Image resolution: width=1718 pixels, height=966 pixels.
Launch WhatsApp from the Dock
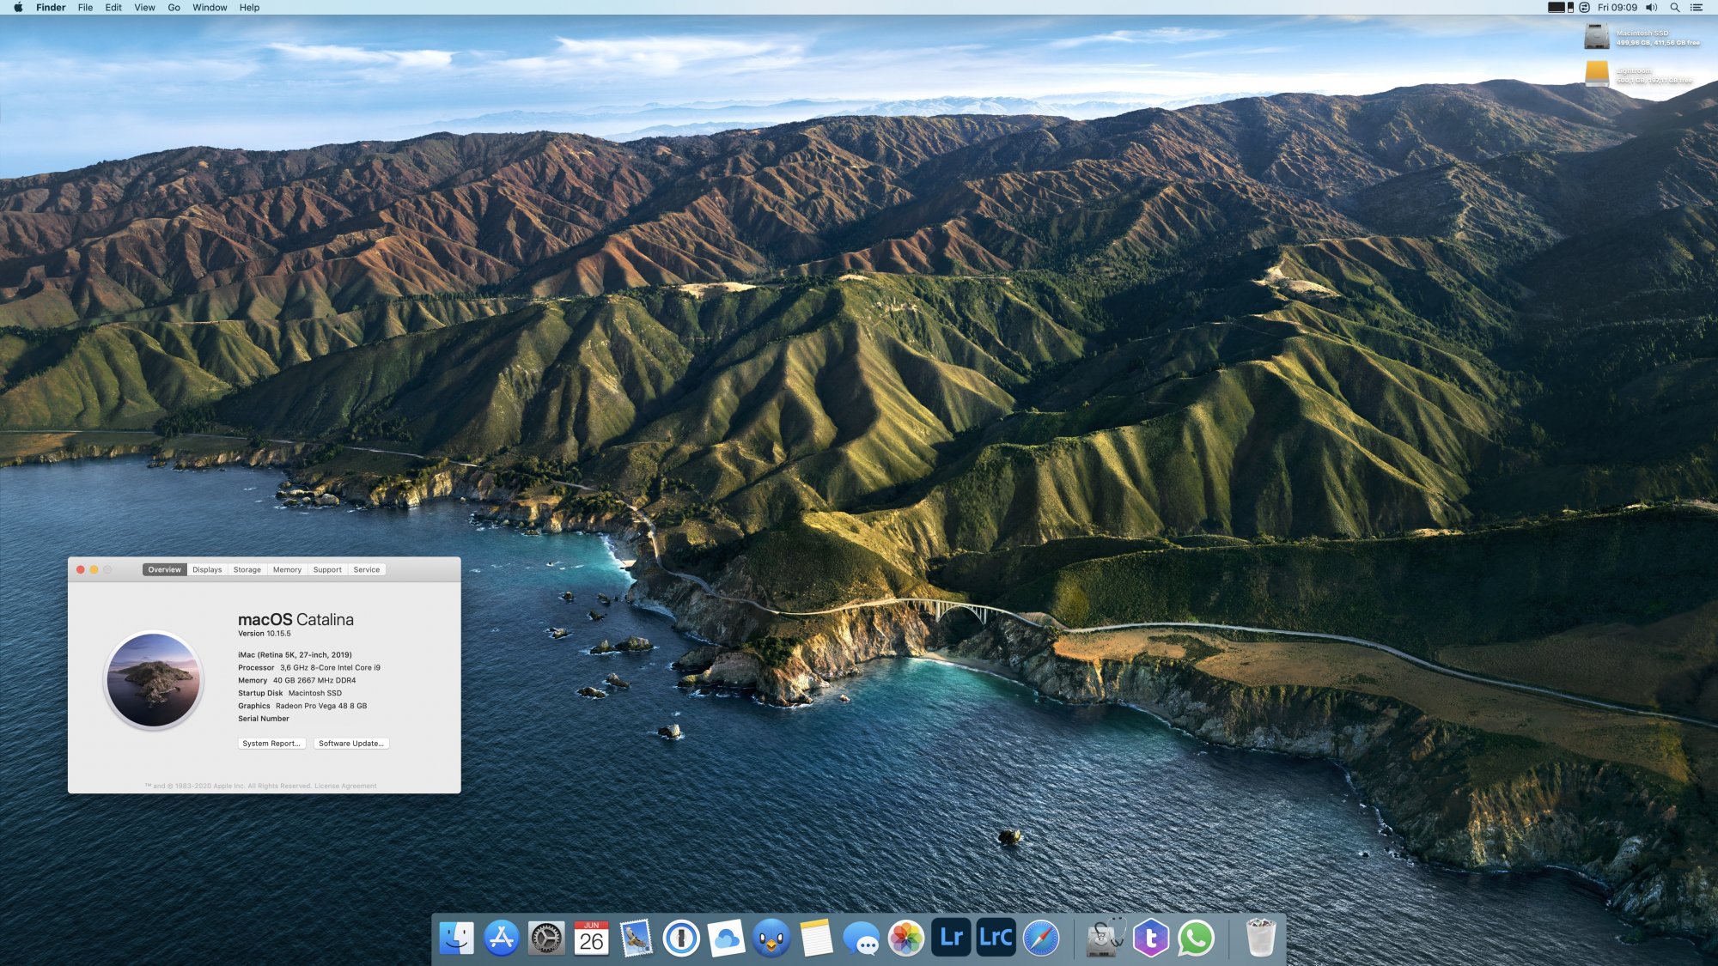(x=1196, y=938)
